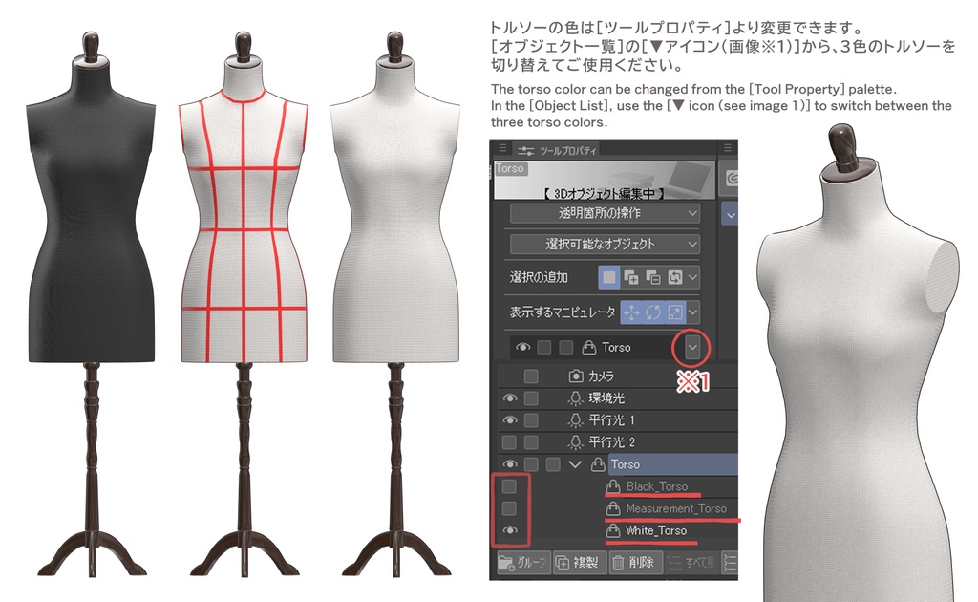The image size is (978, 602).
Task: Open the right-side panel hamburger menu
Action: tap(728, 148)
